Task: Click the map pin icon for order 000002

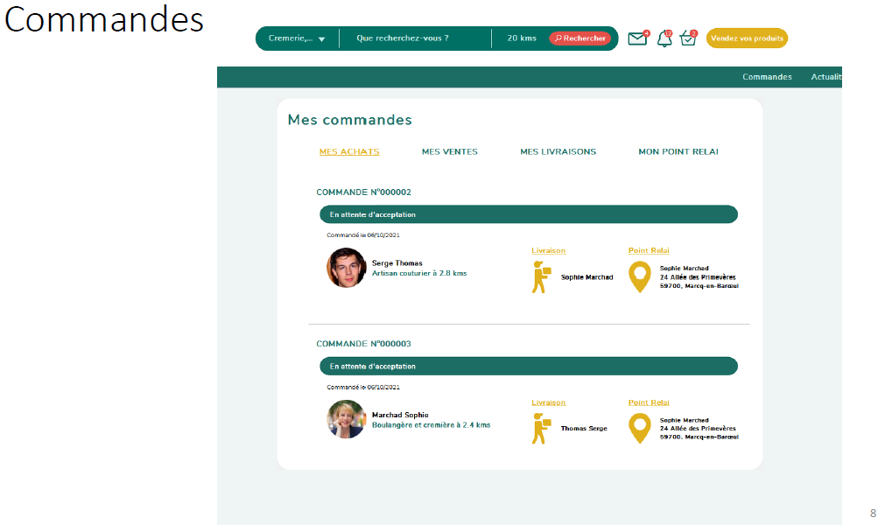Action: [640, 276]
